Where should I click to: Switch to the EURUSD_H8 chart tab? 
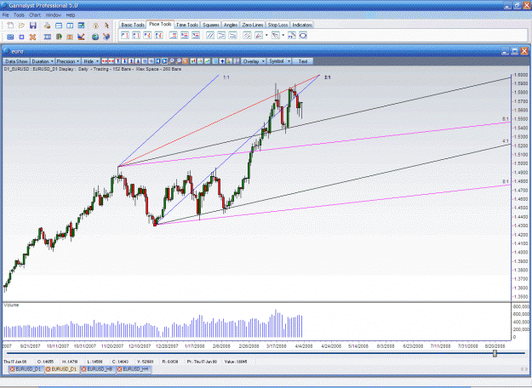[x=98, y=369]
